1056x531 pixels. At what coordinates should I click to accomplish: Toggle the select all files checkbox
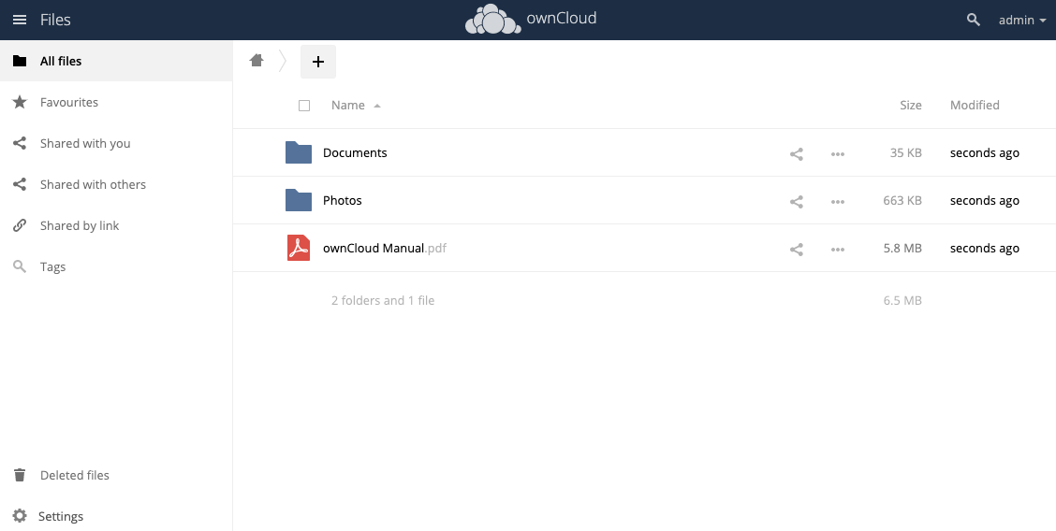tap(304, 106)
